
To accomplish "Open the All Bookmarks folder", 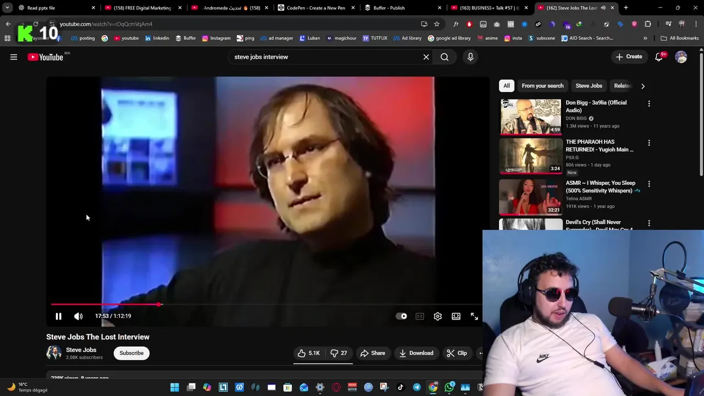I will [680, 38].
